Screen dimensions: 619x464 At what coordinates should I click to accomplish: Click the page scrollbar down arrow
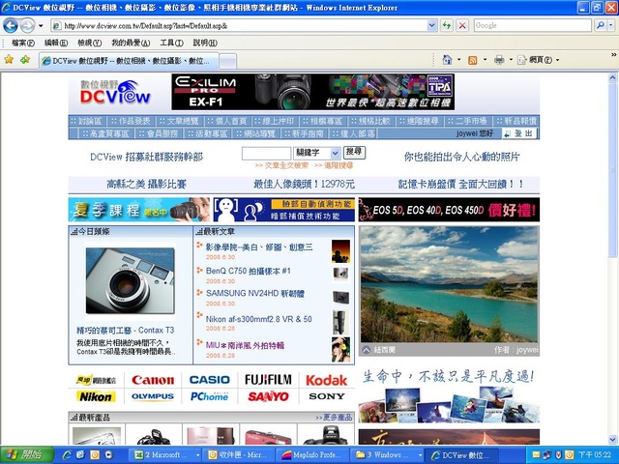[612, 439]
